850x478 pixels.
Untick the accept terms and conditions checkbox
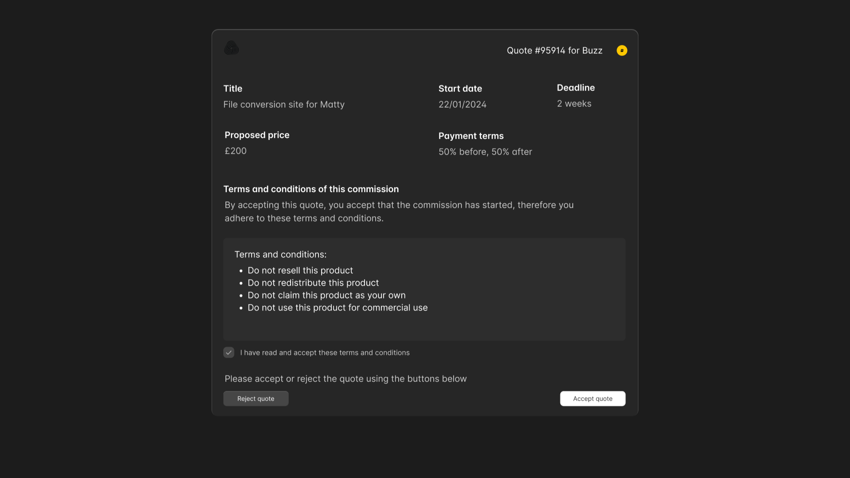point(229,353)
